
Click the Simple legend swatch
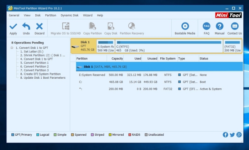55,135
